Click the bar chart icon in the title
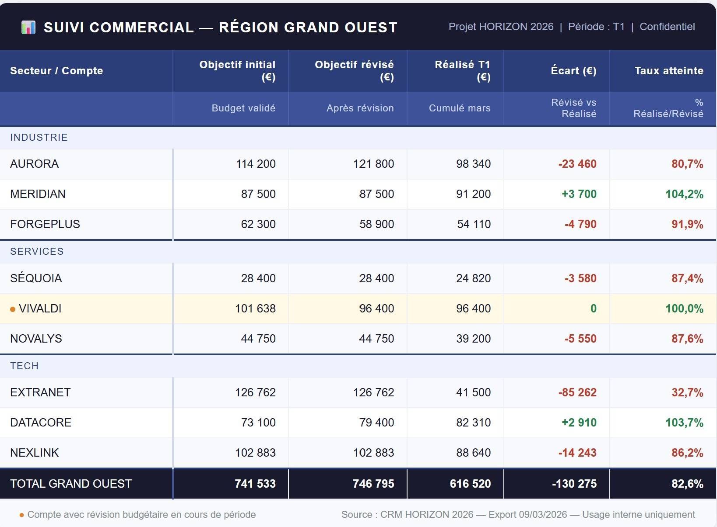The width and height of the screenshot is (717, 527). click(28, 28)
